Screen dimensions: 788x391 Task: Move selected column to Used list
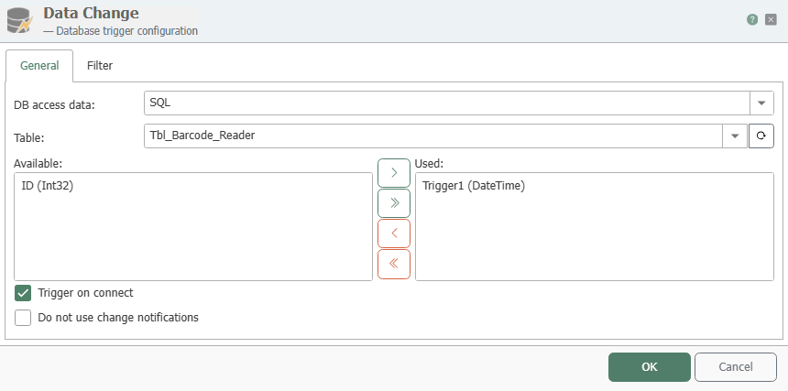pos(394,173)
